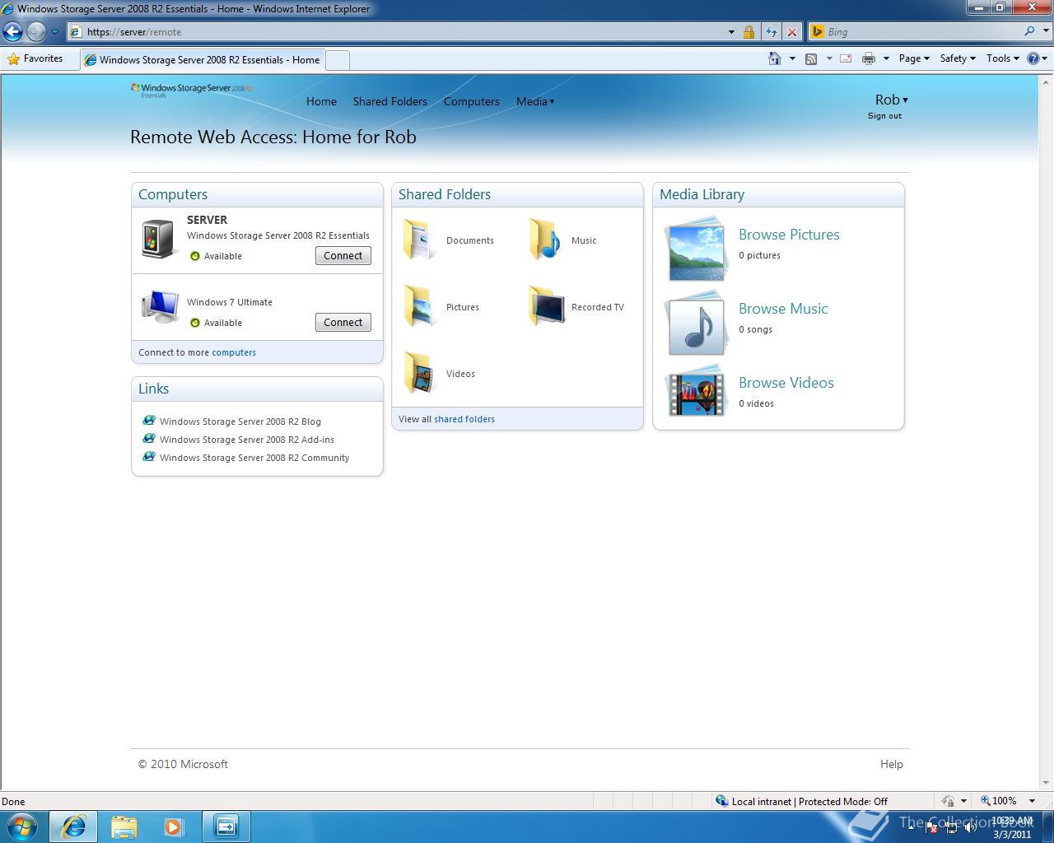Viewport: 1054px width, 843px height.
Task: Open the Videos shared folder icon
Action: 419,373
